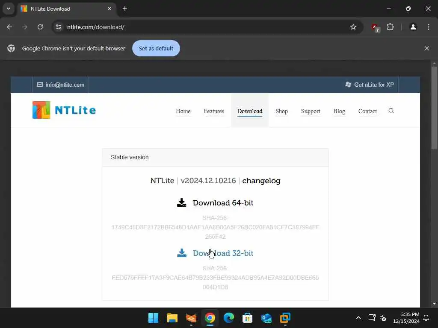Open the notifications bell icon
The width and height of the screenshot is (438, 328).
pyautogui.click(x=426, y=318)
